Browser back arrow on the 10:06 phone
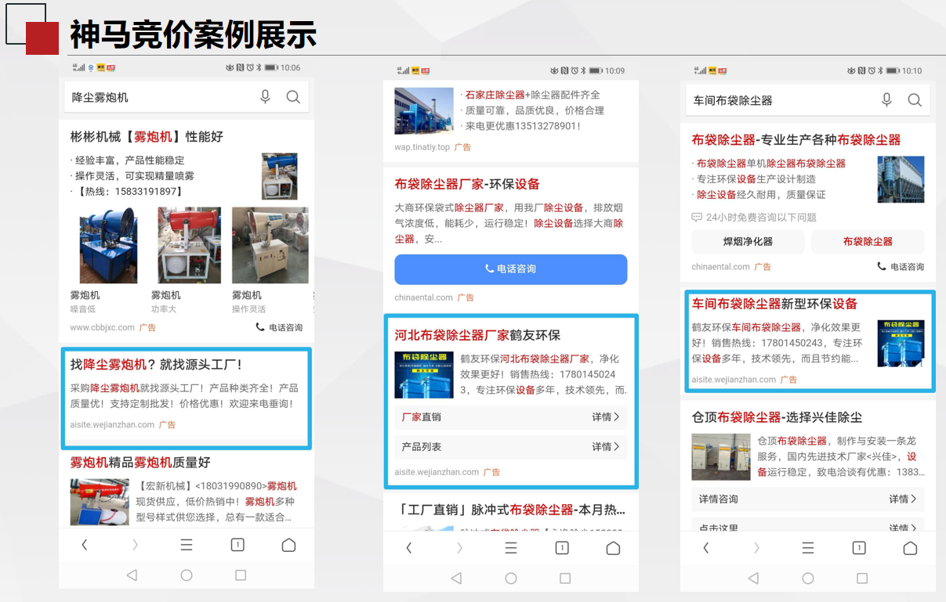946x602 pixels. (x=85, y=545)
